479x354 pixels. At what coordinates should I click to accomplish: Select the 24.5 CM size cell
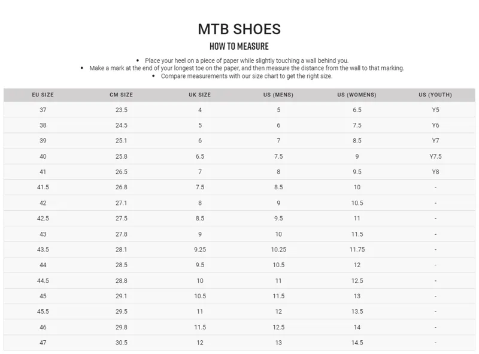point(122,126)
